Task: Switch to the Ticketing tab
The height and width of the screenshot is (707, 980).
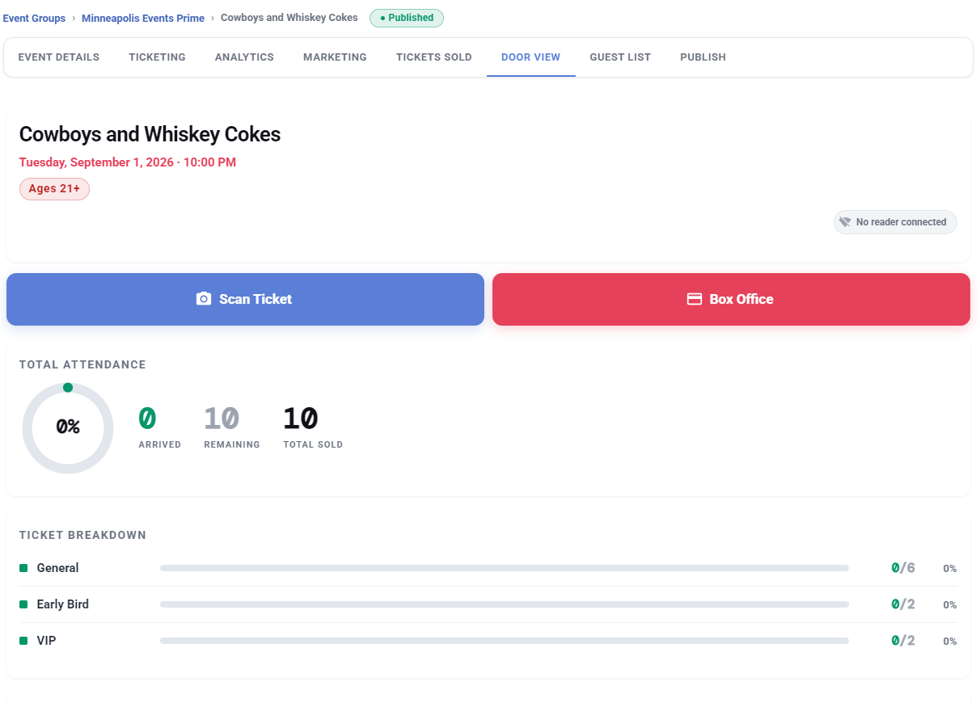Action: coord(157,57)
